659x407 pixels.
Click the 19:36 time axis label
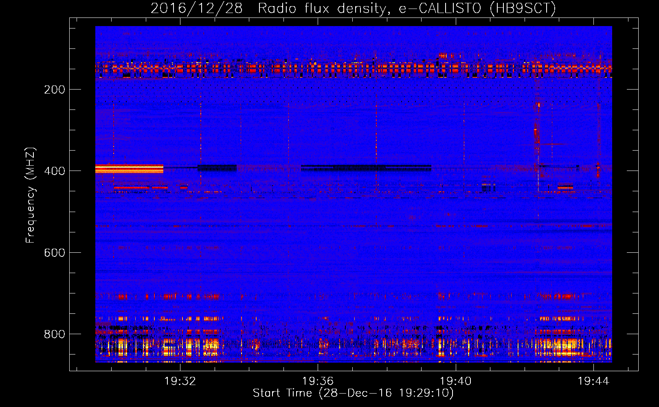click(318, 381)
